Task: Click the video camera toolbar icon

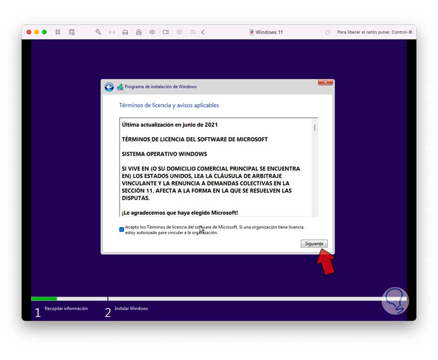Action: (x=166, y=32)
